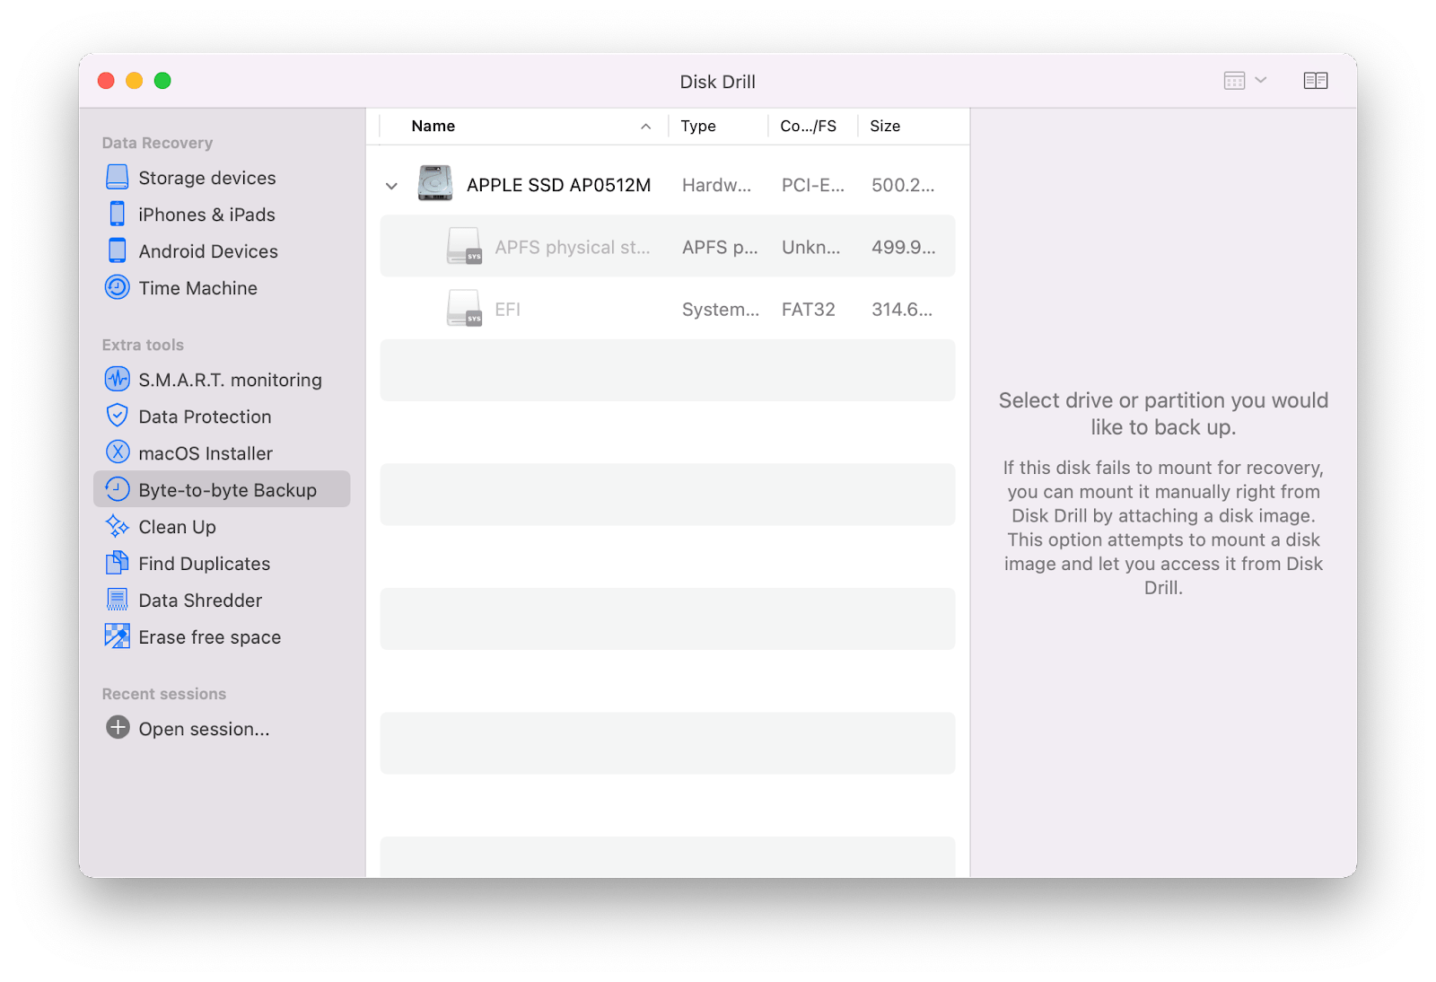Open the Data Shredder tool
The image size is (1436, 982).
(x=200, y=600)
